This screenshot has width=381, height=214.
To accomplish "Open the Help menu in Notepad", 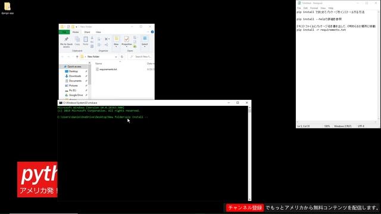I will (x=331, y=8).
